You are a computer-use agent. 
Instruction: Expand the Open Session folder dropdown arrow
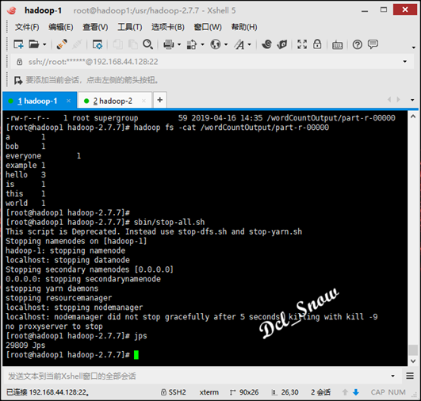(44, 44)
